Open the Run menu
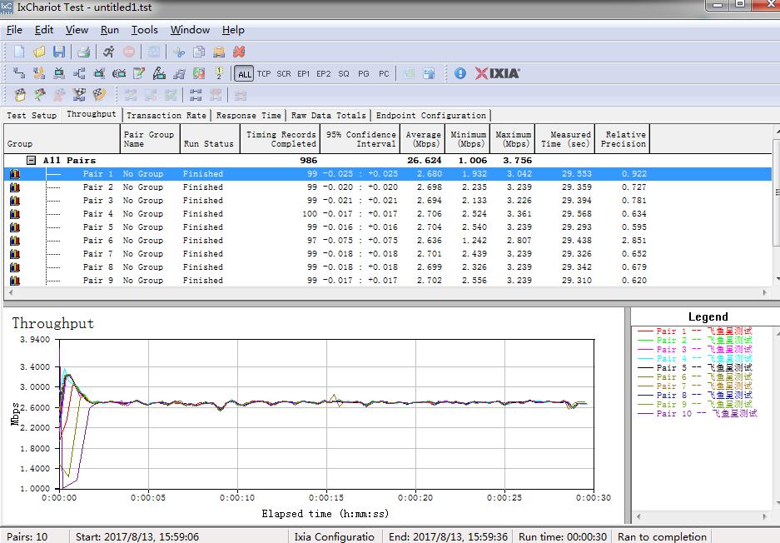Viewport: 780px width, 543px height. (x=109, y=30)
